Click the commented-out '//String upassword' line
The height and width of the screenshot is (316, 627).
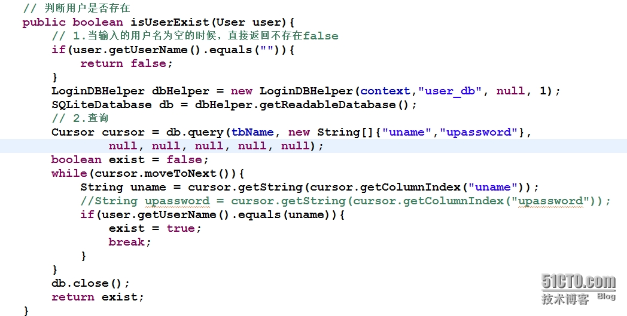coord(345,201)
